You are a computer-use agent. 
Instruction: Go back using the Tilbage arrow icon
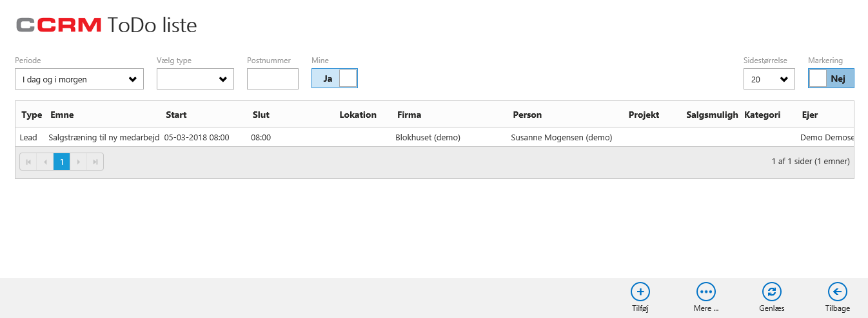tap(837, 292)
